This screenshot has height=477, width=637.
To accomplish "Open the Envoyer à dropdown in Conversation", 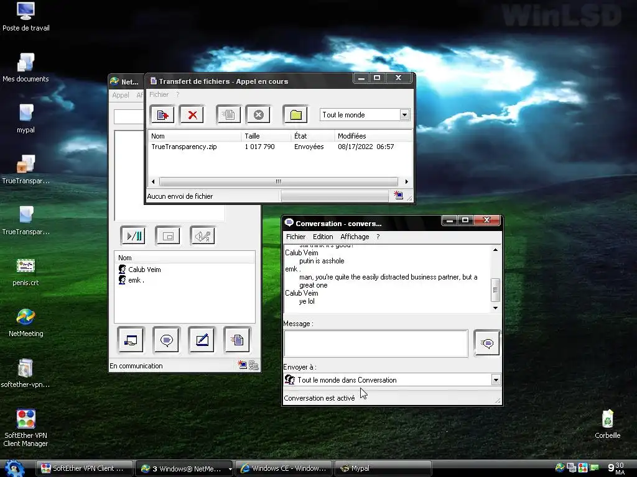I will click(496, 380).
